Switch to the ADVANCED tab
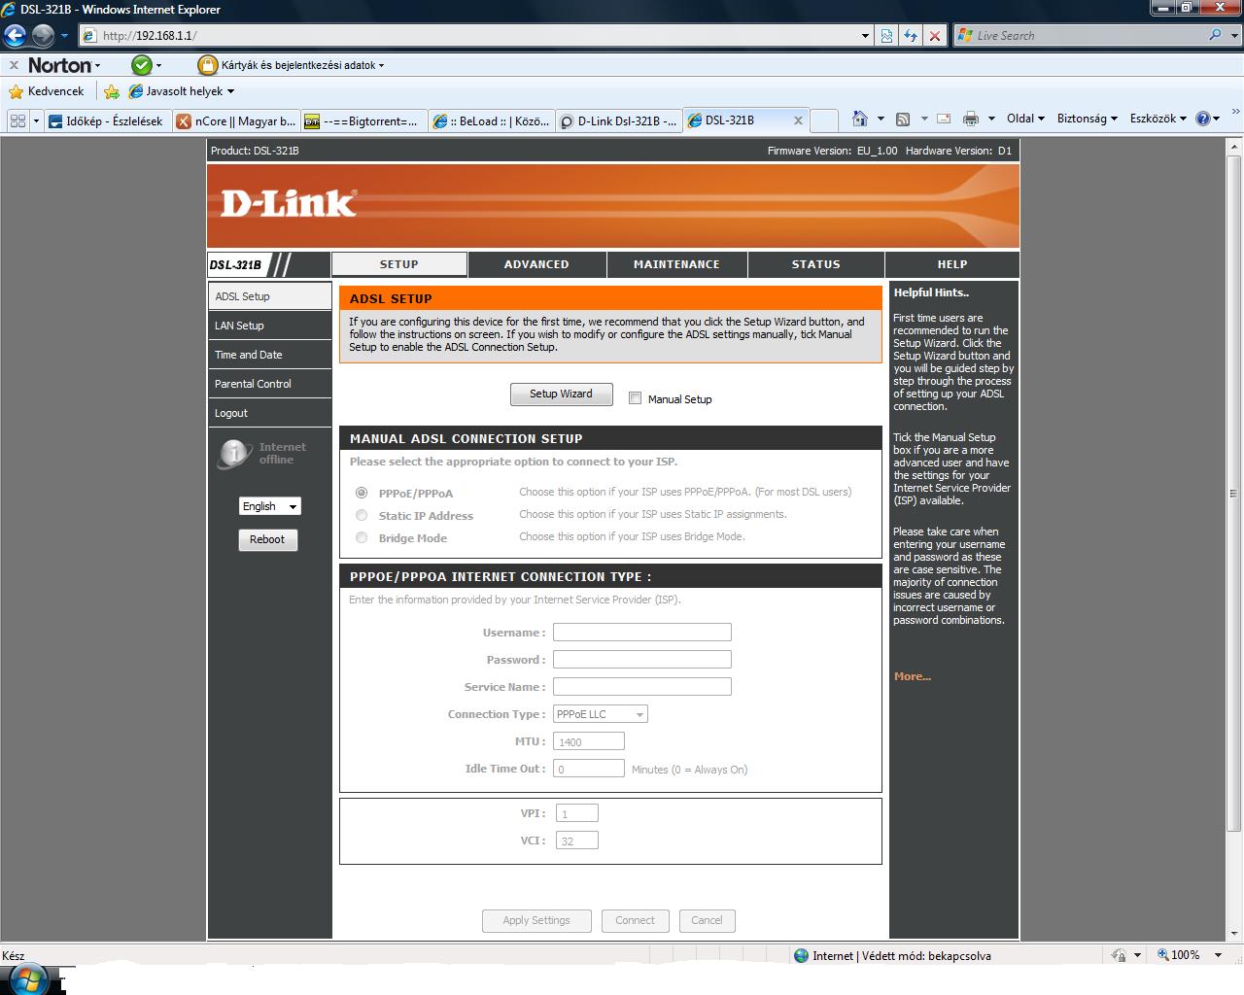1244x995 pixels. 536,264
